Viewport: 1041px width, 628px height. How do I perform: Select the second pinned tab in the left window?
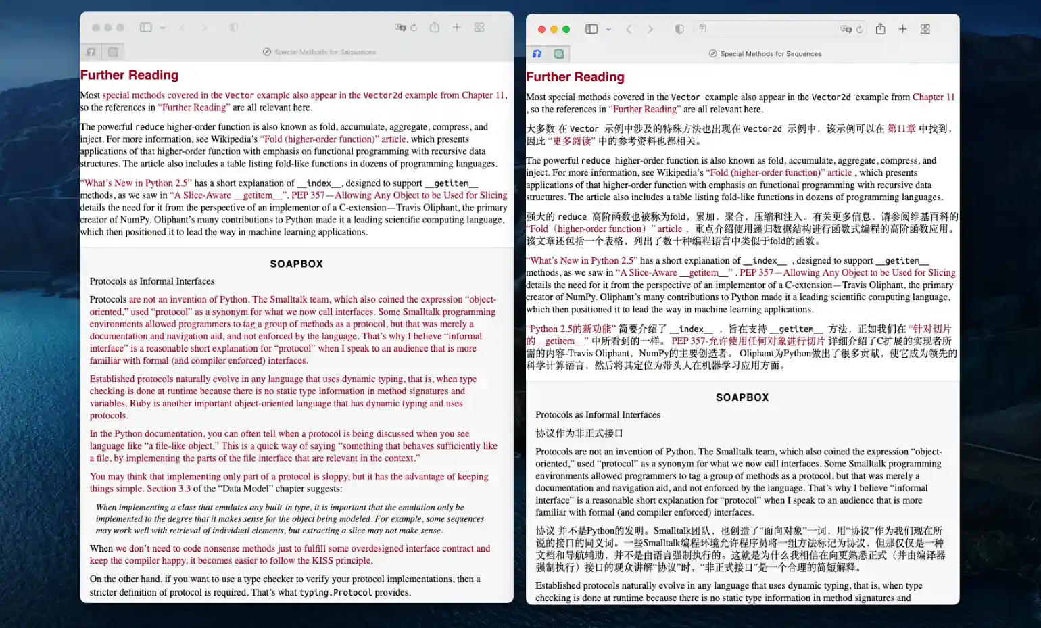(x=113, y=51)
